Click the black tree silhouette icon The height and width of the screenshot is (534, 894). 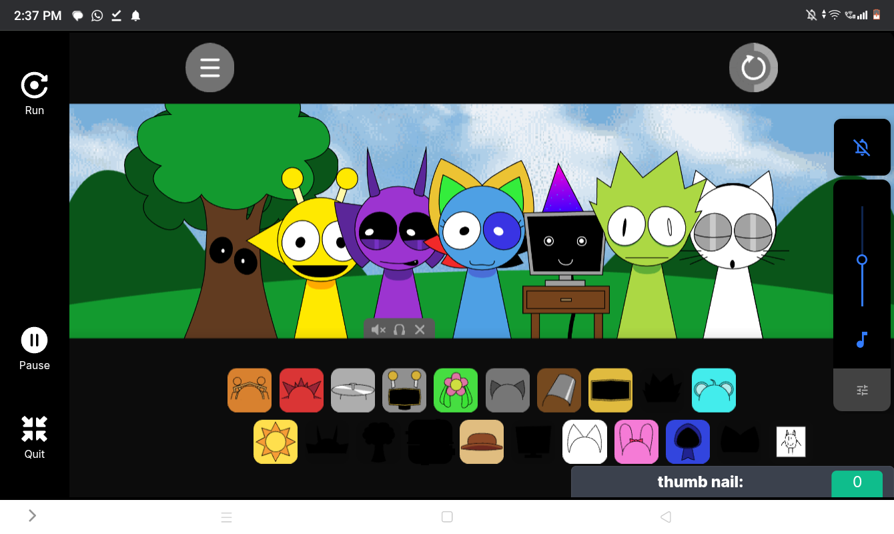point(378,442)
